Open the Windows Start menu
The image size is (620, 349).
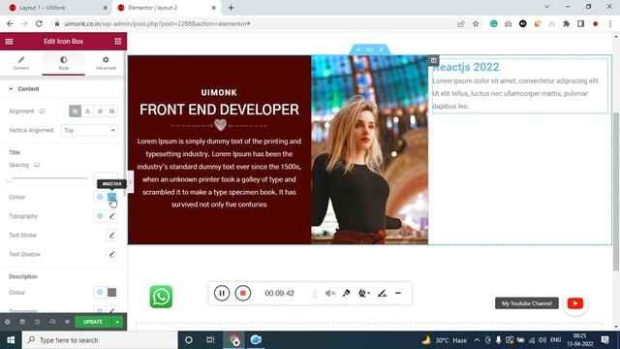11,340
